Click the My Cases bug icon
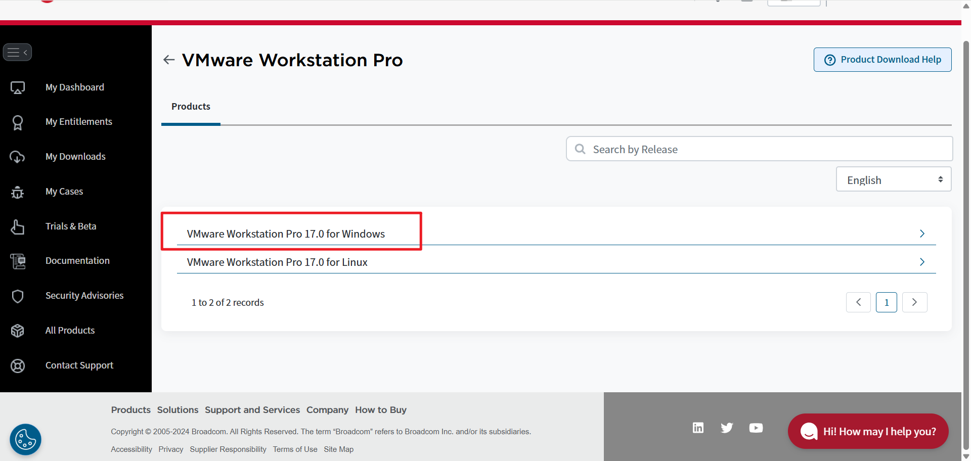 18,192
